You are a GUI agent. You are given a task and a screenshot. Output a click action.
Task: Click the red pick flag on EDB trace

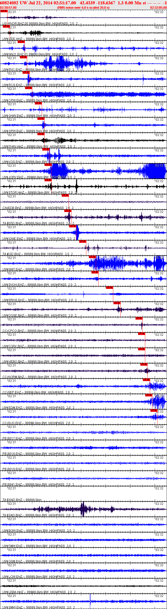click(x=65, y=195)
